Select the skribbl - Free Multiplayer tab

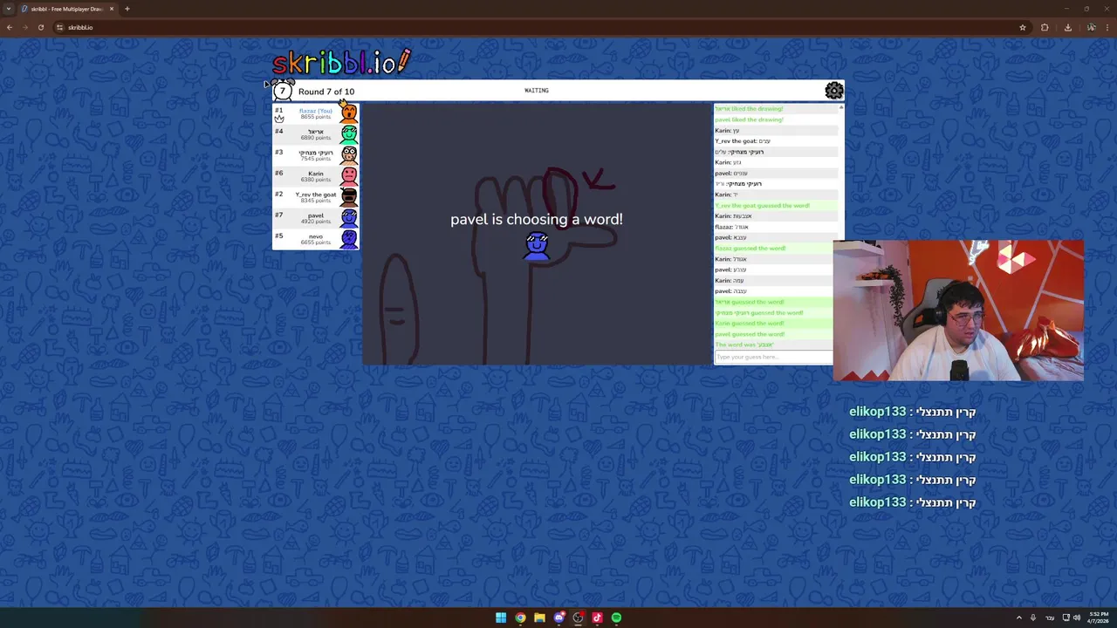click(x=66, y=9)
